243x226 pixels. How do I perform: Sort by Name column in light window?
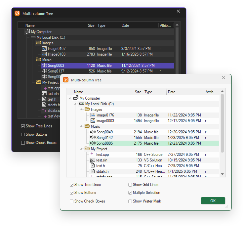(x=98, y=92)
